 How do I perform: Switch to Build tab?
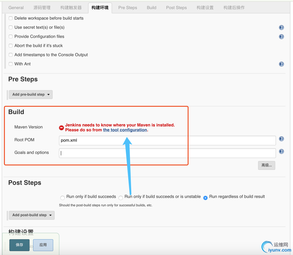[x=152, y=8]
